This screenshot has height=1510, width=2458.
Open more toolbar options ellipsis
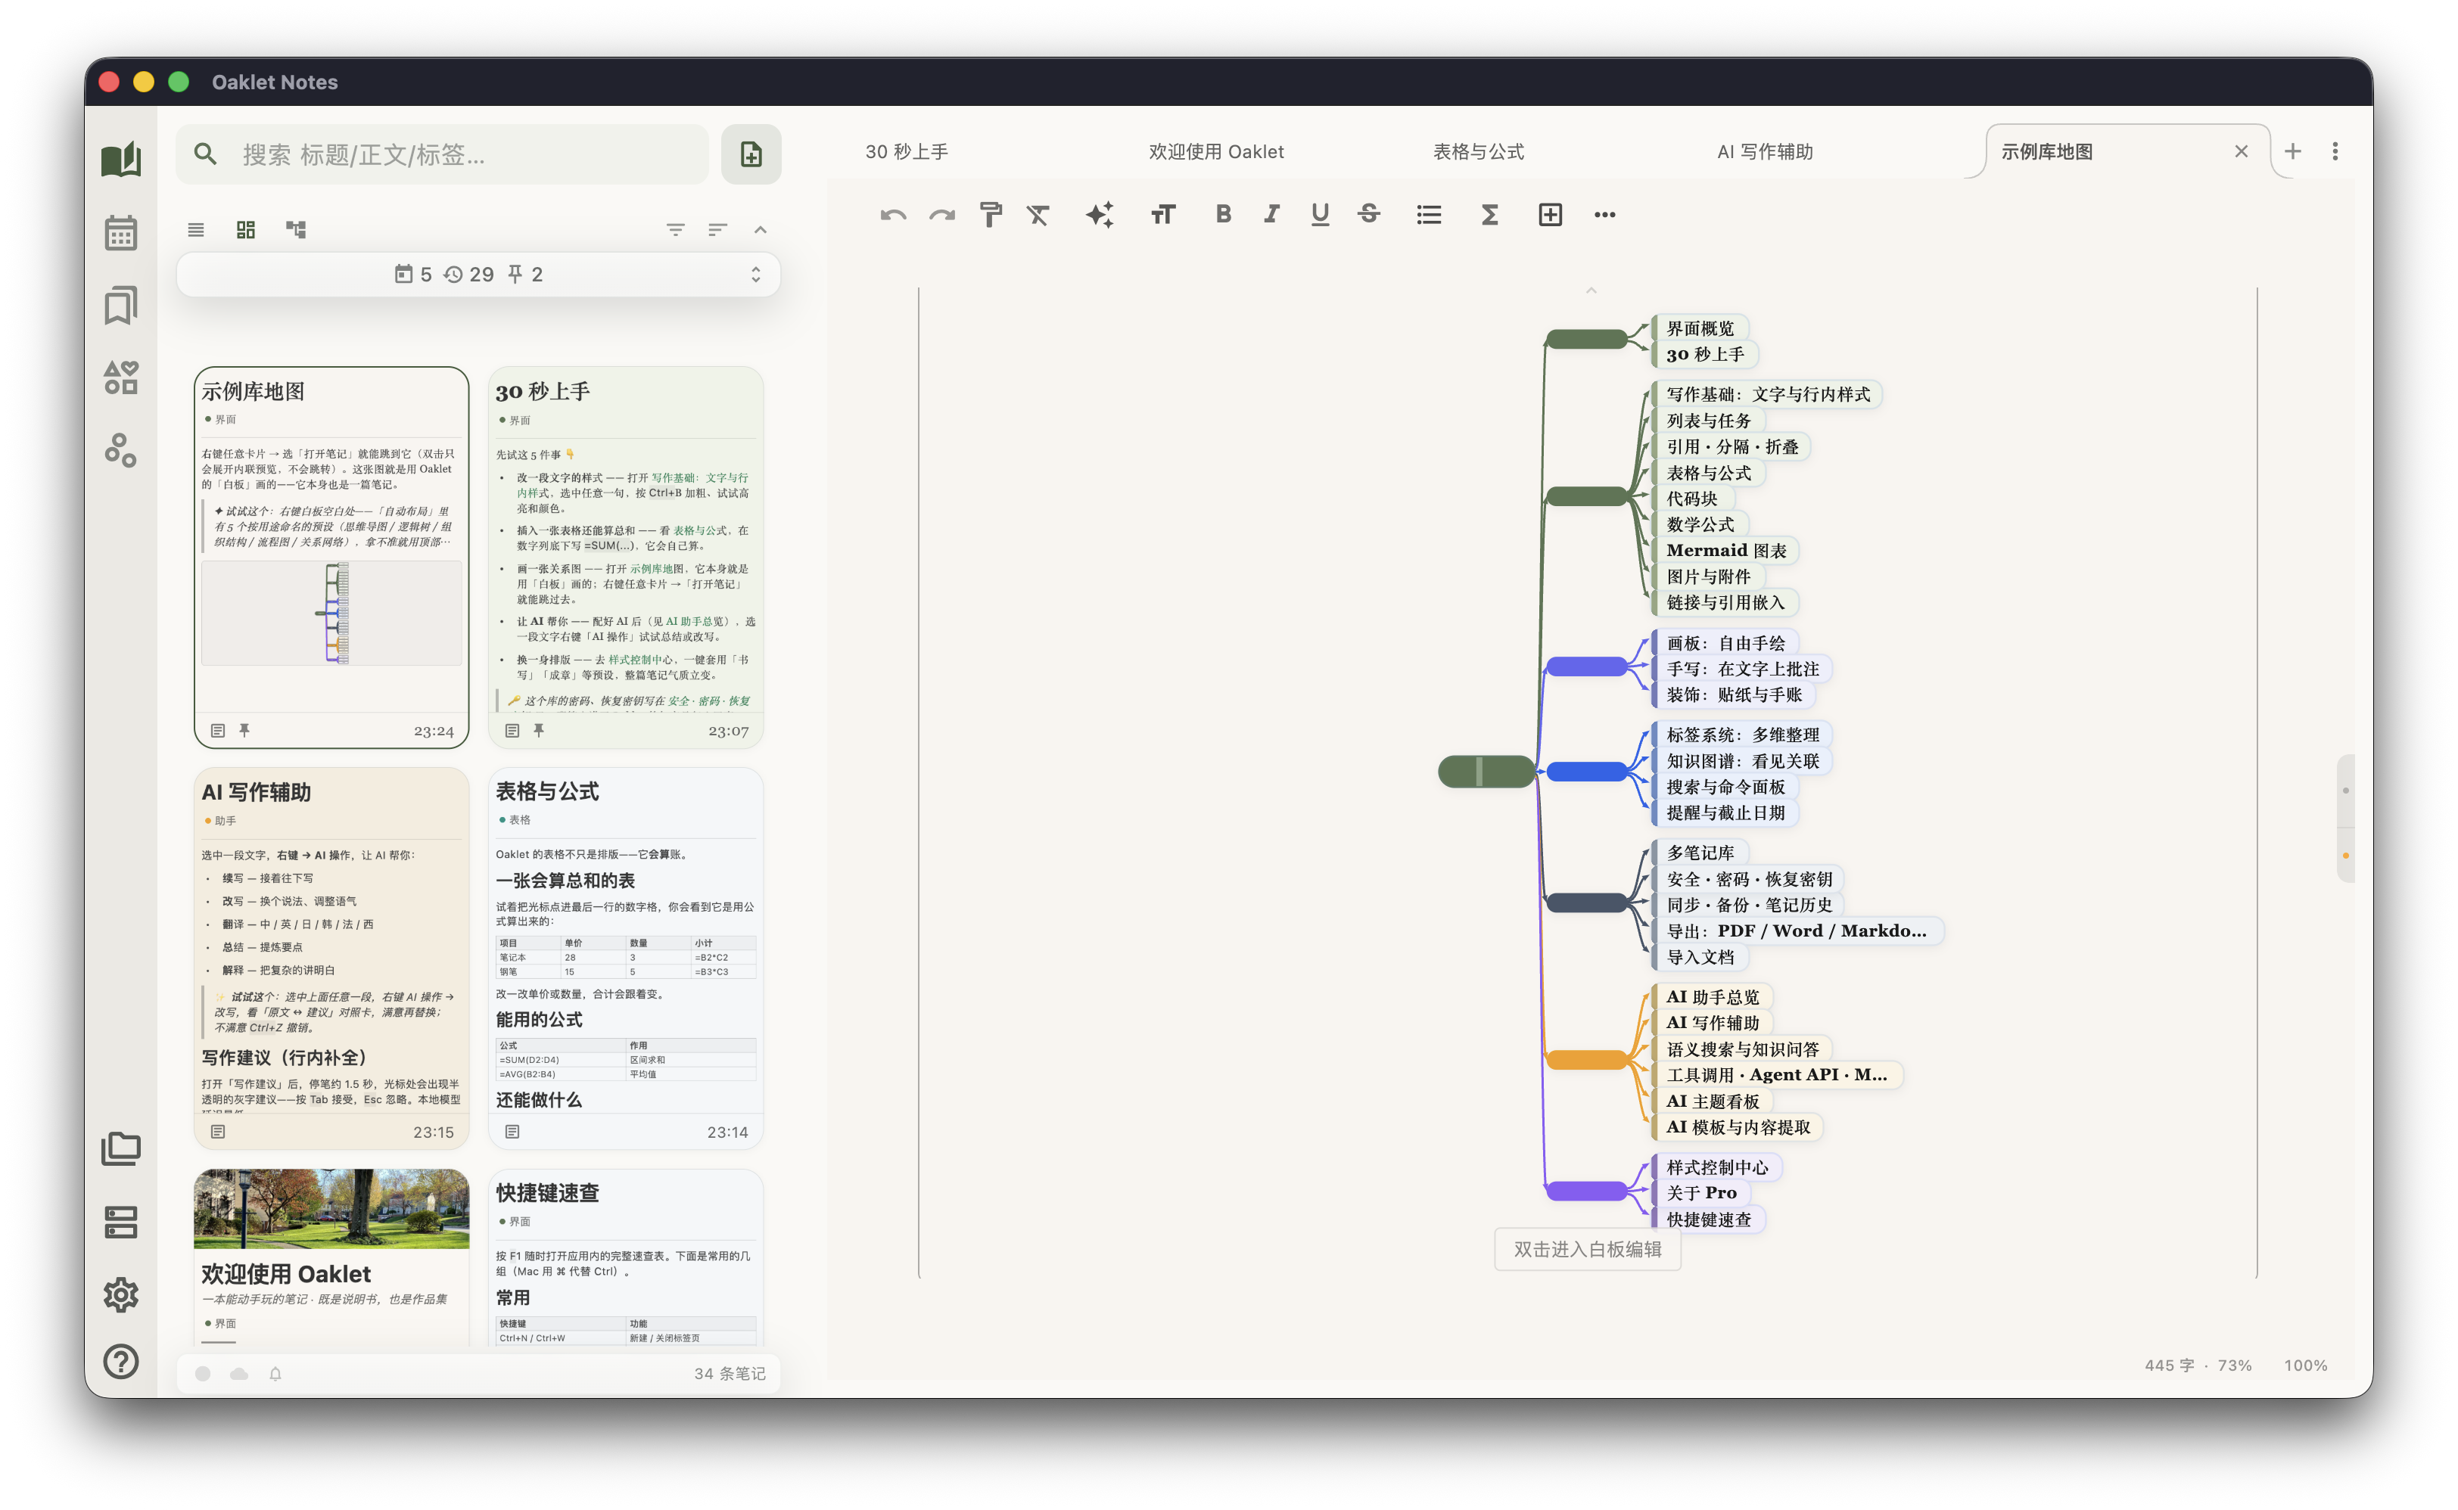pyautogui.click(x=1605, y=215)
